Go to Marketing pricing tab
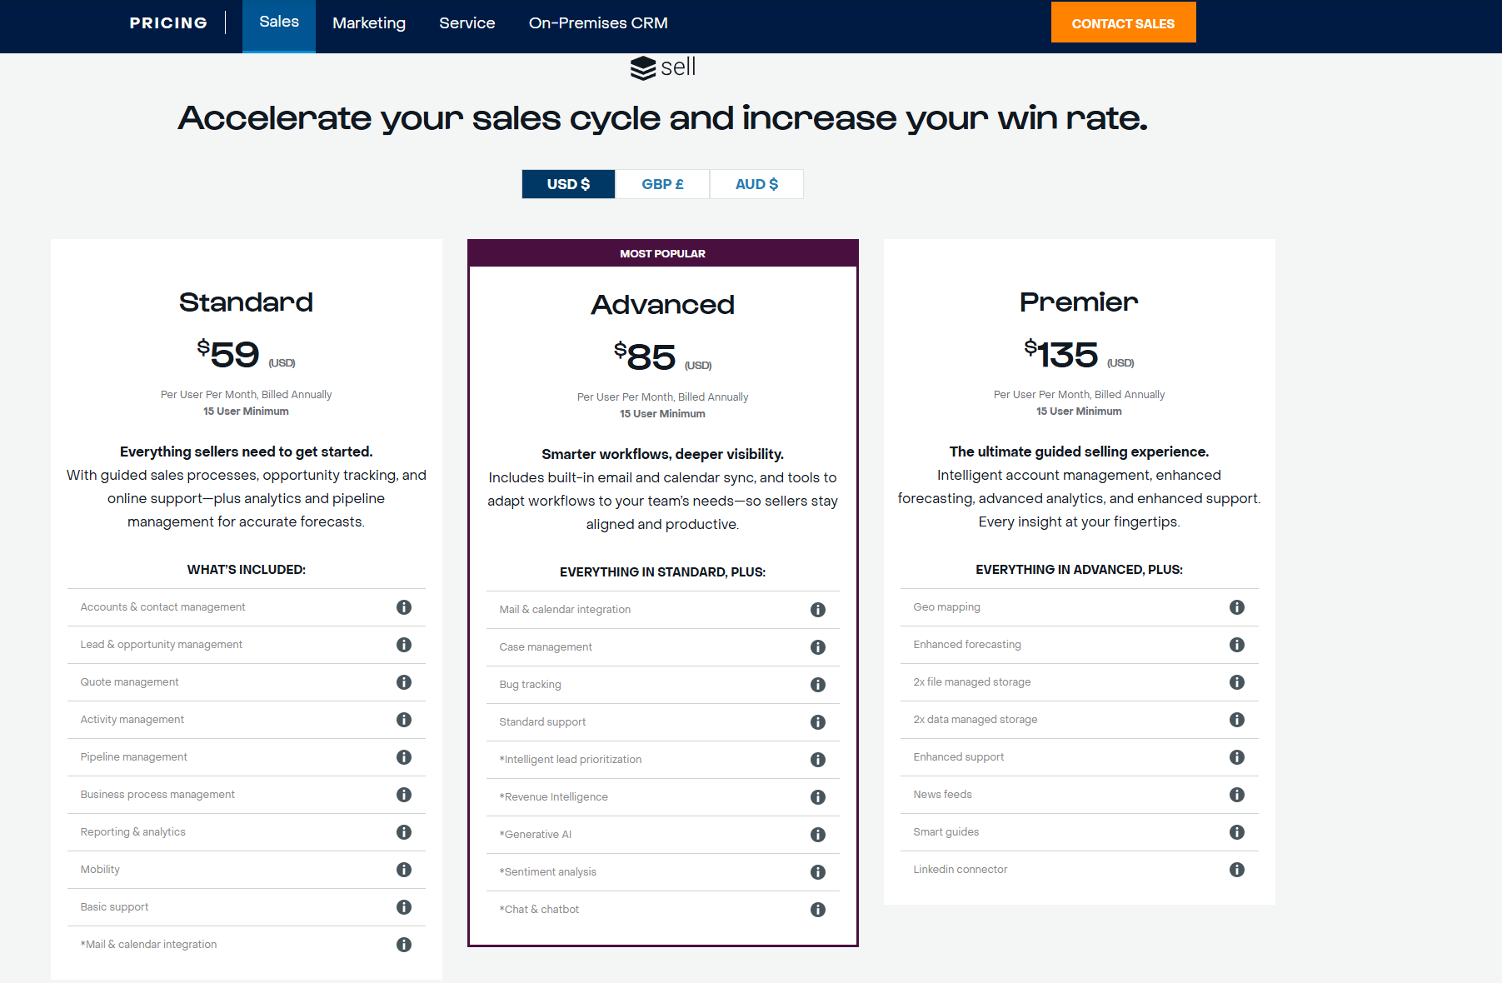Screen dimensions: 1502x983 tap(369, 23)
